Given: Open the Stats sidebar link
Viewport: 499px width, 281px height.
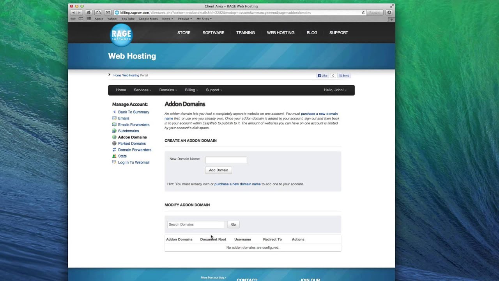Looking at the screenshot, I should [122, 156].
